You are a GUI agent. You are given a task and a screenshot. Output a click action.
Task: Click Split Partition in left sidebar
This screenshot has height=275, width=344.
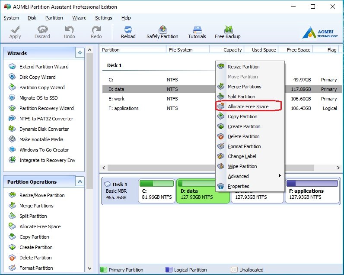click(x=33, y=216)
